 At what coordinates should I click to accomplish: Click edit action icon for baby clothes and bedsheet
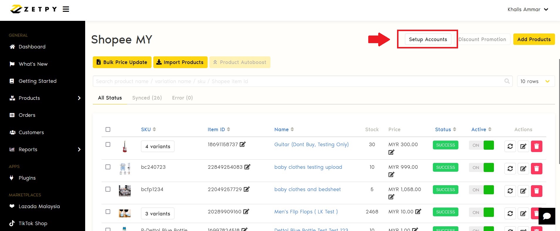pyautogui.click(x=523, y=191)
